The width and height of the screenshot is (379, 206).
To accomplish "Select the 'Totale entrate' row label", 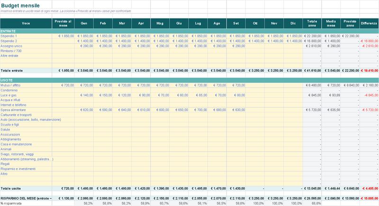I will 11,70.
